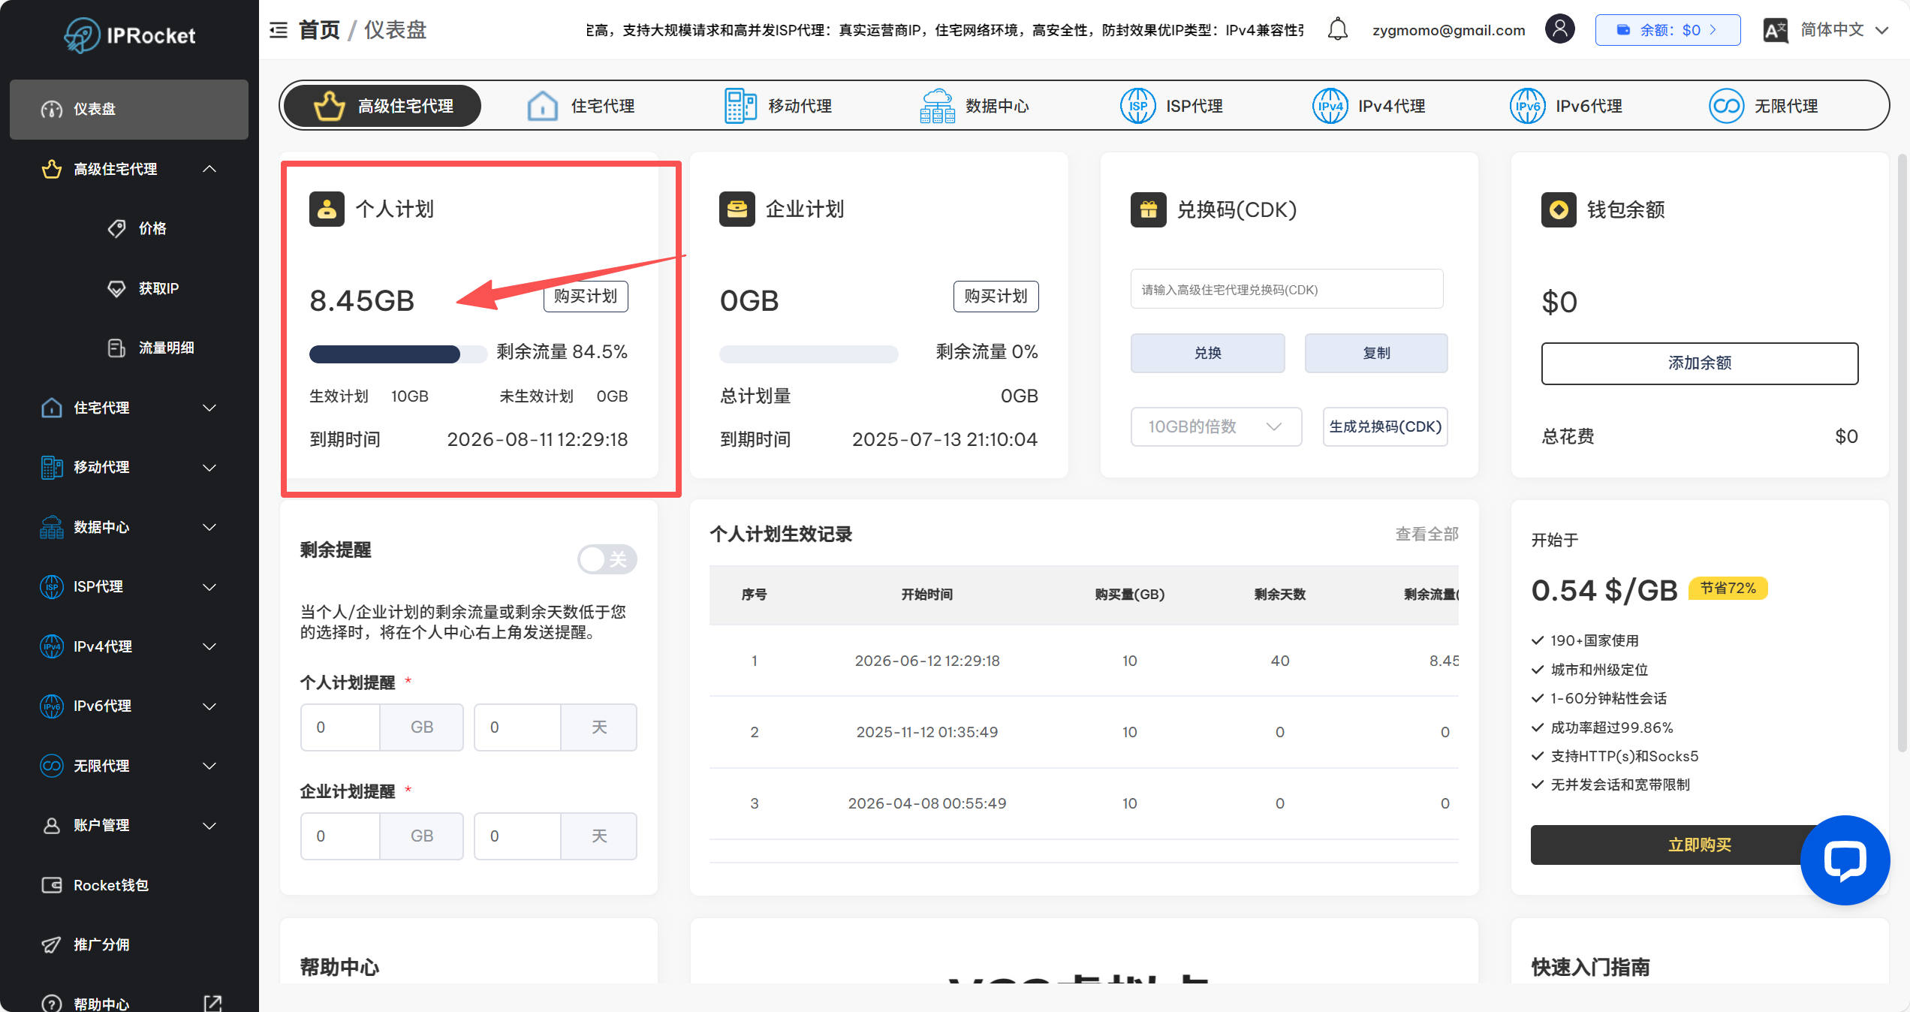Focus the 个人计划提醒 天 input field
The image size is (1910, 1012).
click(x=517, y=727)
